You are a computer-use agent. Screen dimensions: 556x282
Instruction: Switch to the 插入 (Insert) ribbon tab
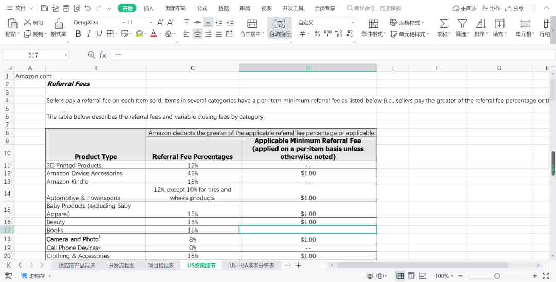coord(148,8)
